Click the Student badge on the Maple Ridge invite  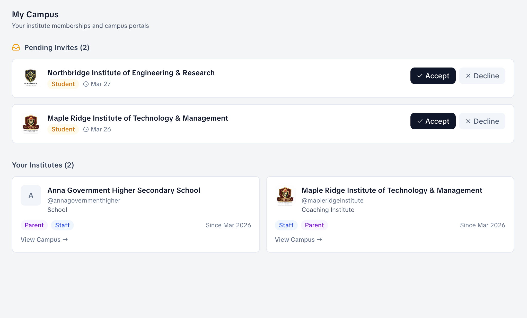click(63, 129)
